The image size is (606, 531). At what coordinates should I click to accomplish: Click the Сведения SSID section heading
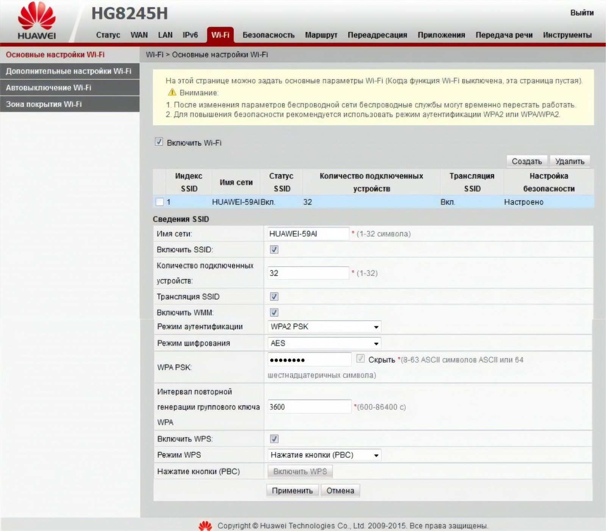point(181,219)
